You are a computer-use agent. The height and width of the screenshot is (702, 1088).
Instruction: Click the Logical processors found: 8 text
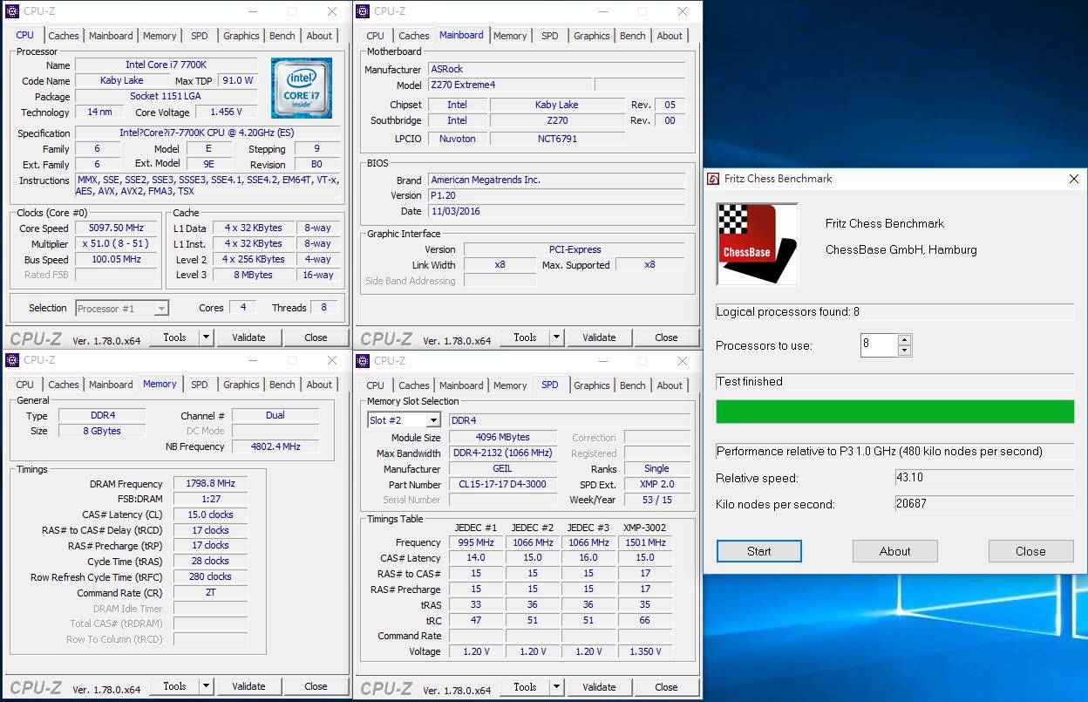(x=788, y=311)
